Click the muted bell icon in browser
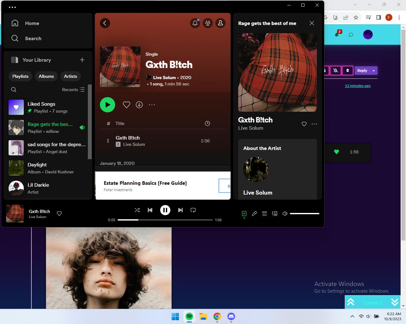 click(x=336, y=71)
